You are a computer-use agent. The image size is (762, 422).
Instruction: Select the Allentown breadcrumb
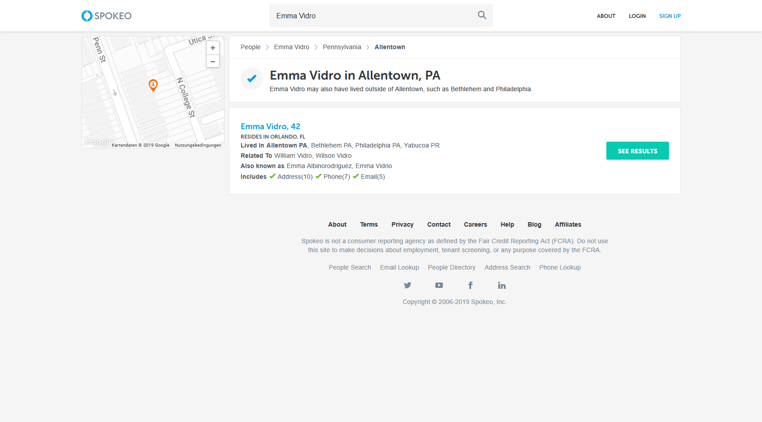point(390,47)
